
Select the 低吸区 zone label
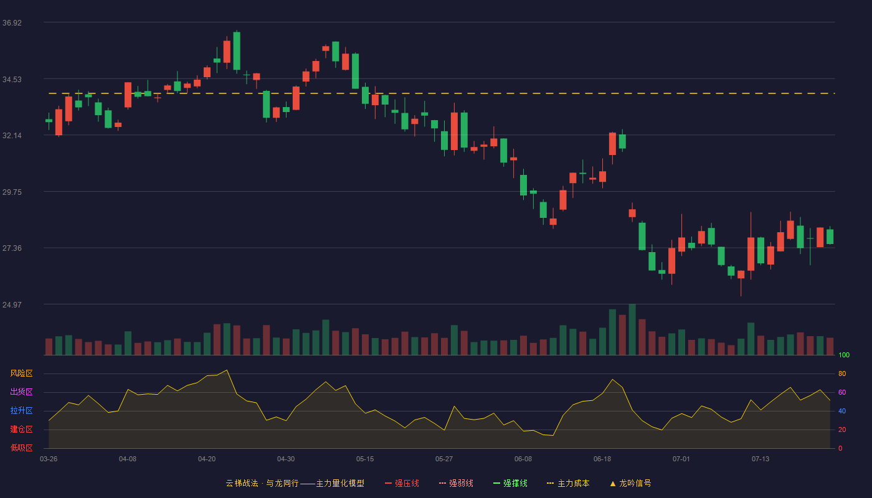21,448
